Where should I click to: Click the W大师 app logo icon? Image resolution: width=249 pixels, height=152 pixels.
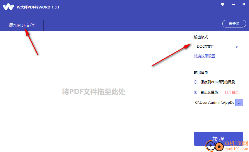[8, 7]
